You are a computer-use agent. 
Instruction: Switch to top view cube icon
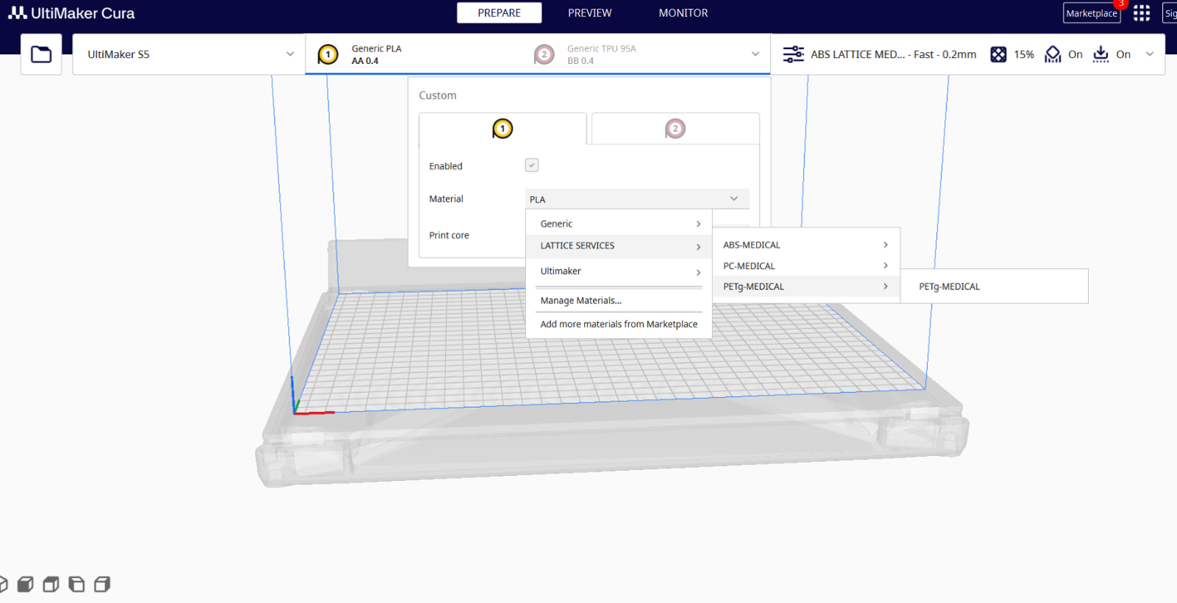tap(51, 585)
